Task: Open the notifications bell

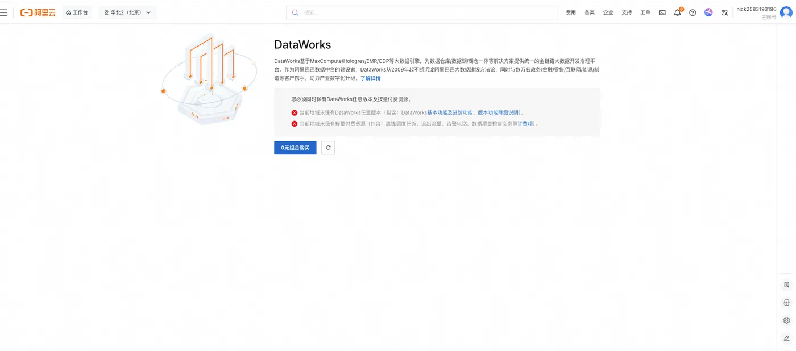Action: pyautogui.click(x=678, y=12)
